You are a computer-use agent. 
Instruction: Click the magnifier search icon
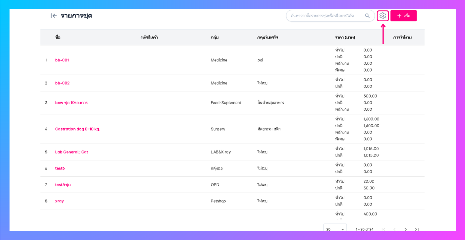click(367, 16)
